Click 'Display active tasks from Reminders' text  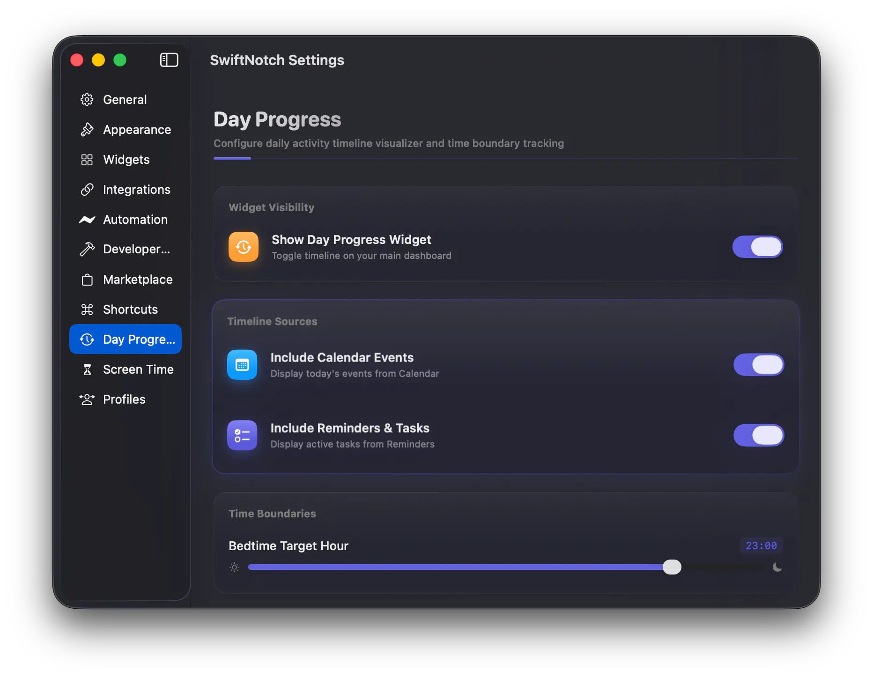[x=352, y=444]
